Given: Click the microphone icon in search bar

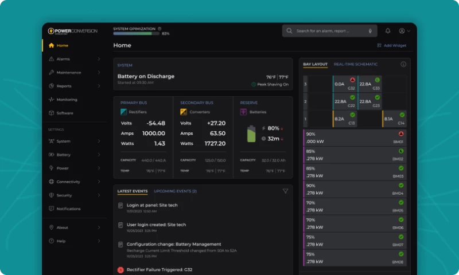Looking at the screenshot, I should tap(370, 31).
